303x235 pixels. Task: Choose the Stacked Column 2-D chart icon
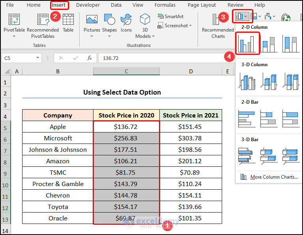point(269,44)
